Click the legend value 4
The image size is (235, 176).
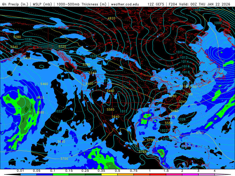(214, 171)
